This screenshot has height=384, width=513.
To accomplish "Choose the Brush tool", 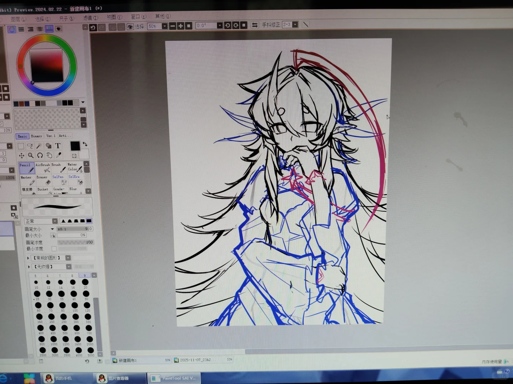I will coord(58,168).
